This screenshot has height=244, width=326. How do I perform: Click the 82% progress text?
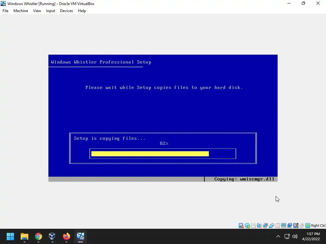click(x=164, y=143)
